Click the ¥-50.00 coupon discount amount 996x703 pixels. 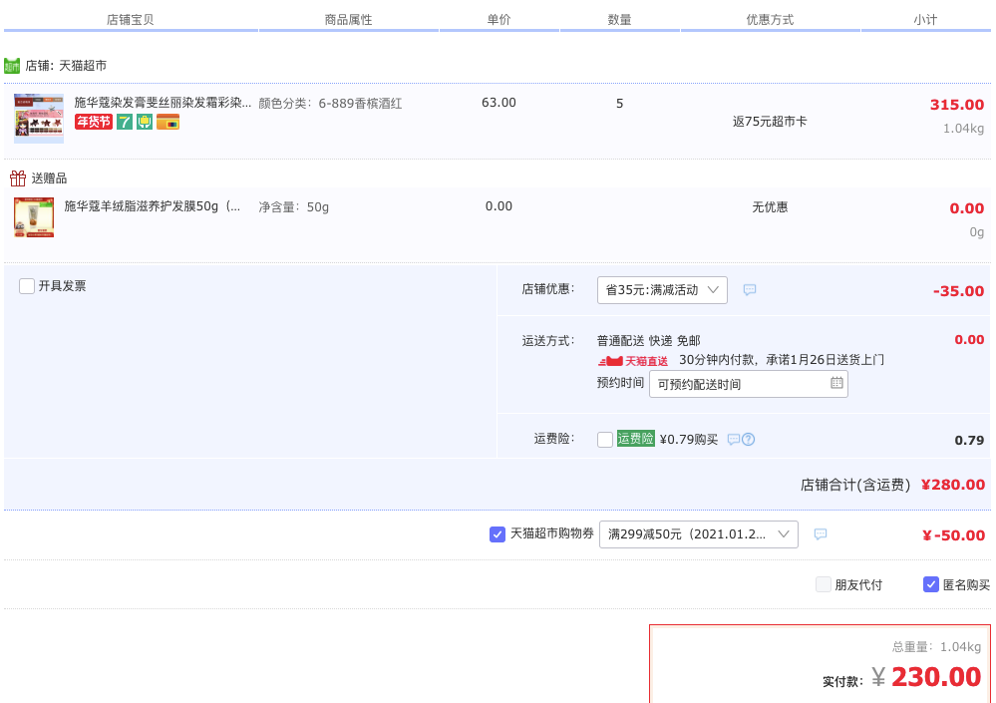[953, 535]
